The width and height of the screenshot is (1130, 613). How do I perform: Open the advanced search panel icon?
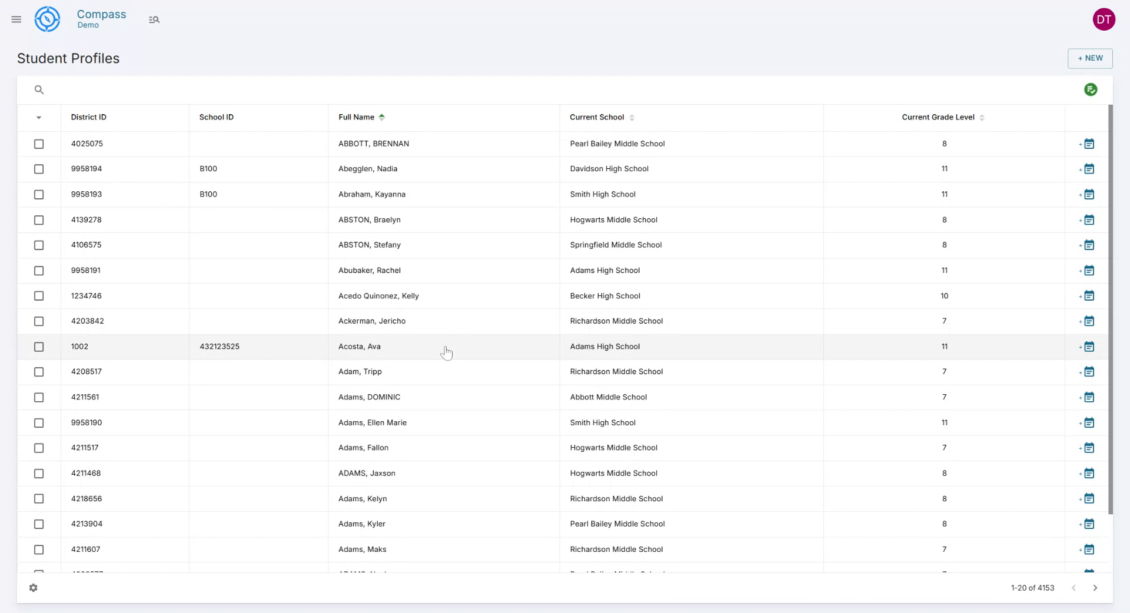[154, 19]
